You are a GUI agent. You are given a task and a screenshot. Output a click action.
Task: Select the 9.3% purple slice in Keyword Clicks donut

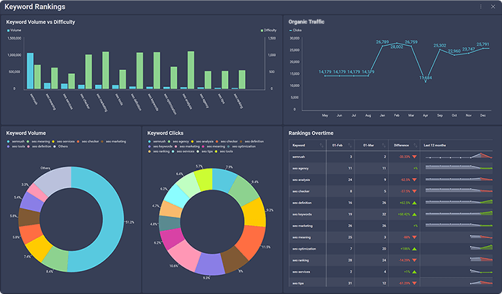coord(210,264)
